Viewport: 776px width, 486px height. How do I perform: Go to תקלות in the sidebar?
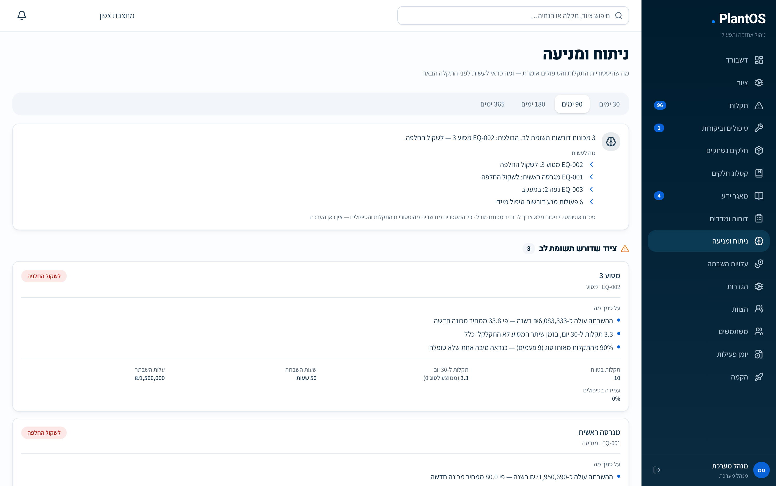click(x=708, y=105)
